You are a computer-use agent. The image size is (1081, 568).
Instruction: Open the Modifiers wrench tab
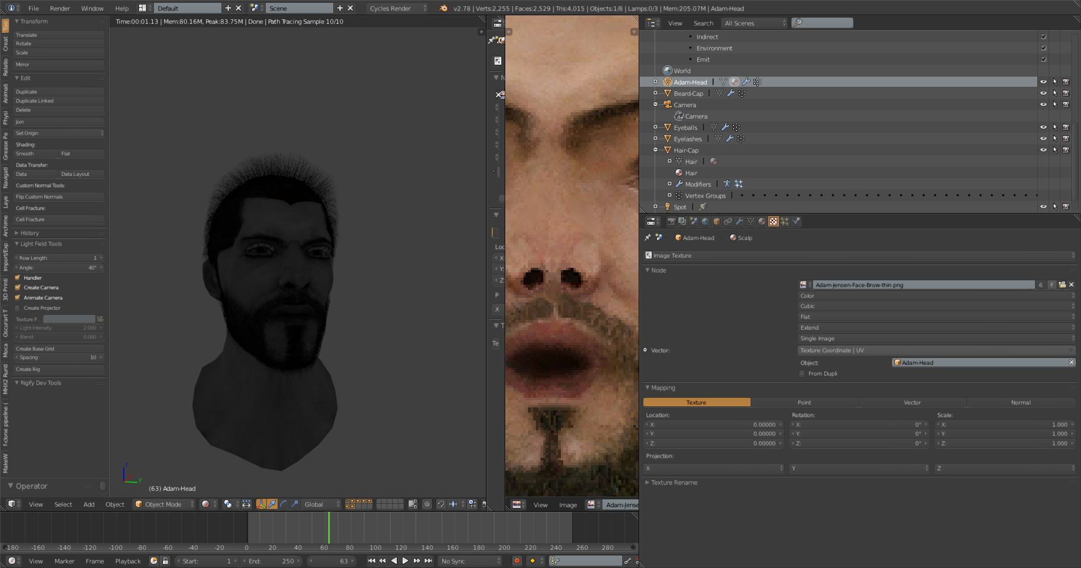[x=739, y=221]
